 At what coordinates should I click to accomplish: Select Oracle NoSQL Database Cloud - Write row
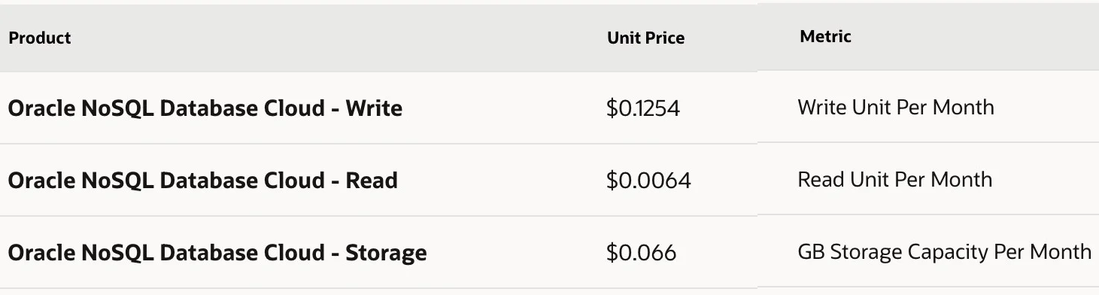point(549,108)
